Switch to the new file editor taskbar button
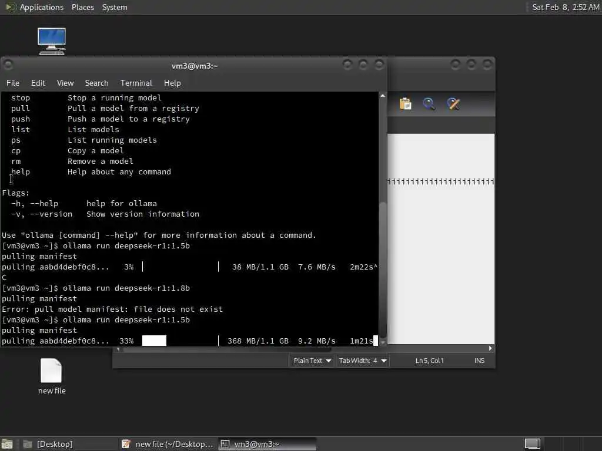Screen dimensions: 602x451 (x=167, y=444)
